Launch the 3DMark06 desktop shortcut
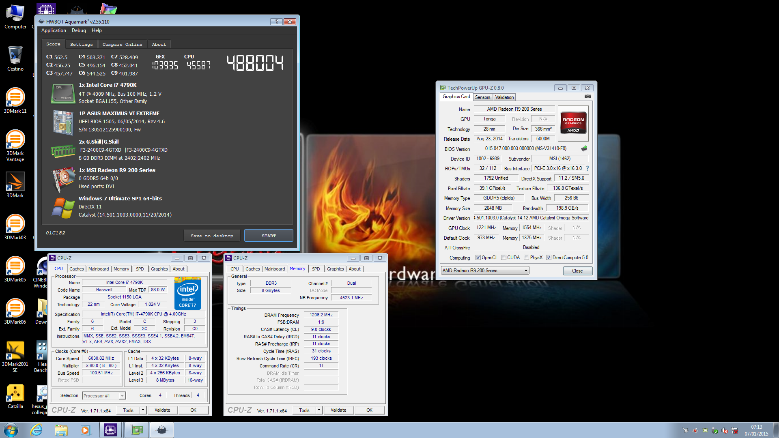The height and width of the screenshot is (438, 779). pos(15,311)
